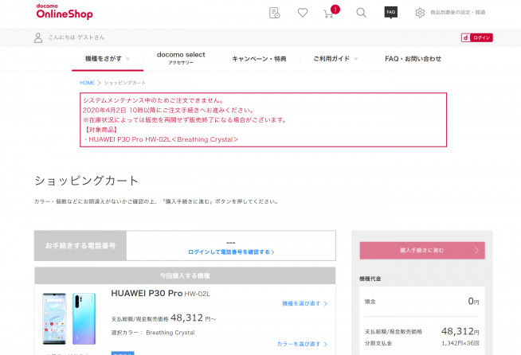This screenshot has height=355, width=521.
Task: Click the HUAWEI P30 Pro product title
Action: click(x=160, y=294)
